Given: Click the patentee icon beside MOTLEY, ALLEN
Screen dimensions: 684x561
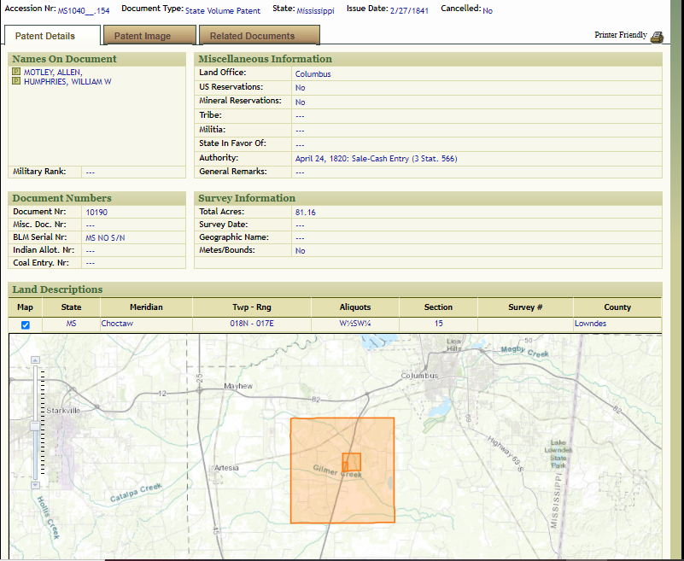Looking at the screenshot, I should (16, 73).
